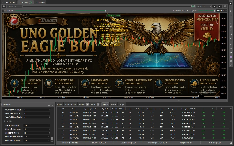Click the square icon at status bar right end
234x146 pixels.
[231, 143]
